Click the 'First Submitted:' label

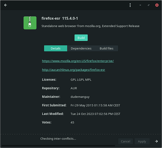54,105
